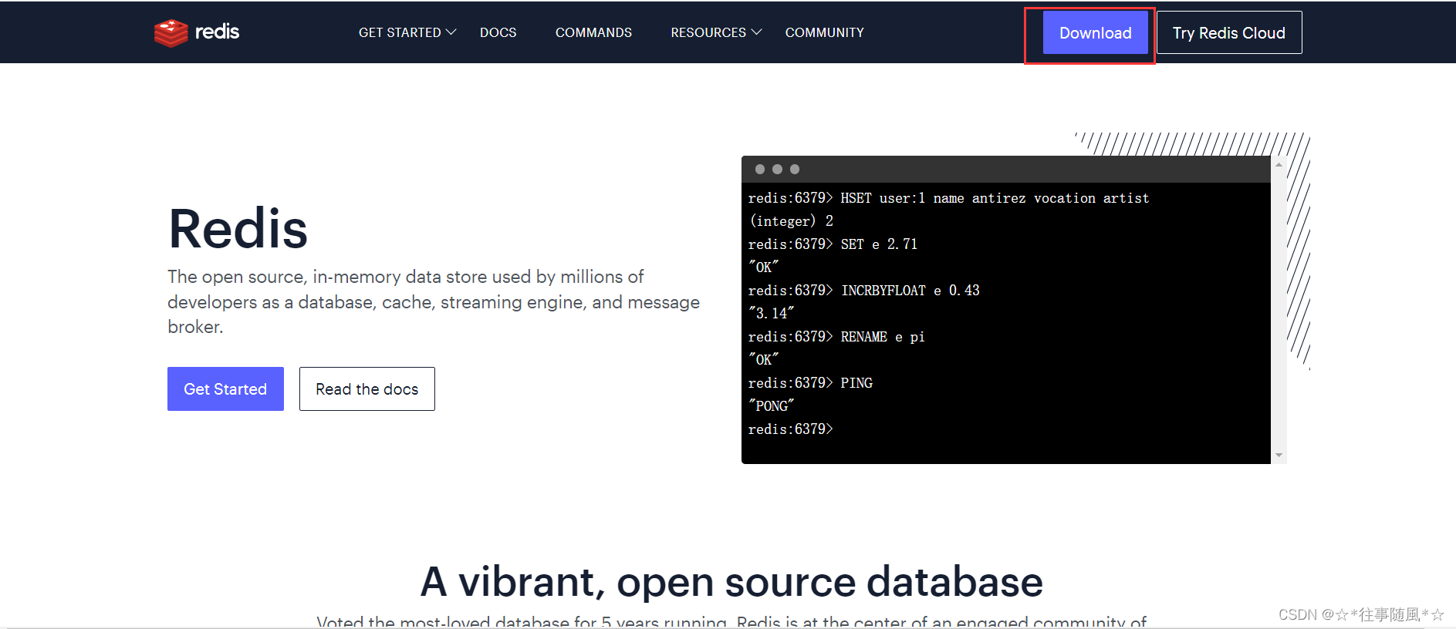Click the HSET user:1 command line
Screen dimensions: 1456x629
click(948, 198)
